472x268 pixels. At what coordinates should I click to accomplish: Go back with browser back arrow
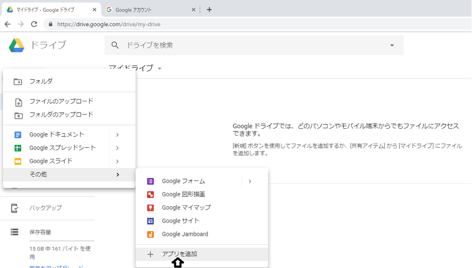coord(8,24)
